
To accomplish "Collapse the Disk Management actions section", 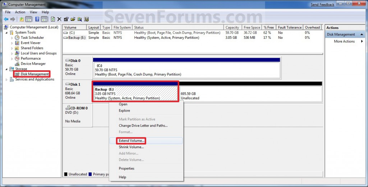I will [x=362, y=34].
